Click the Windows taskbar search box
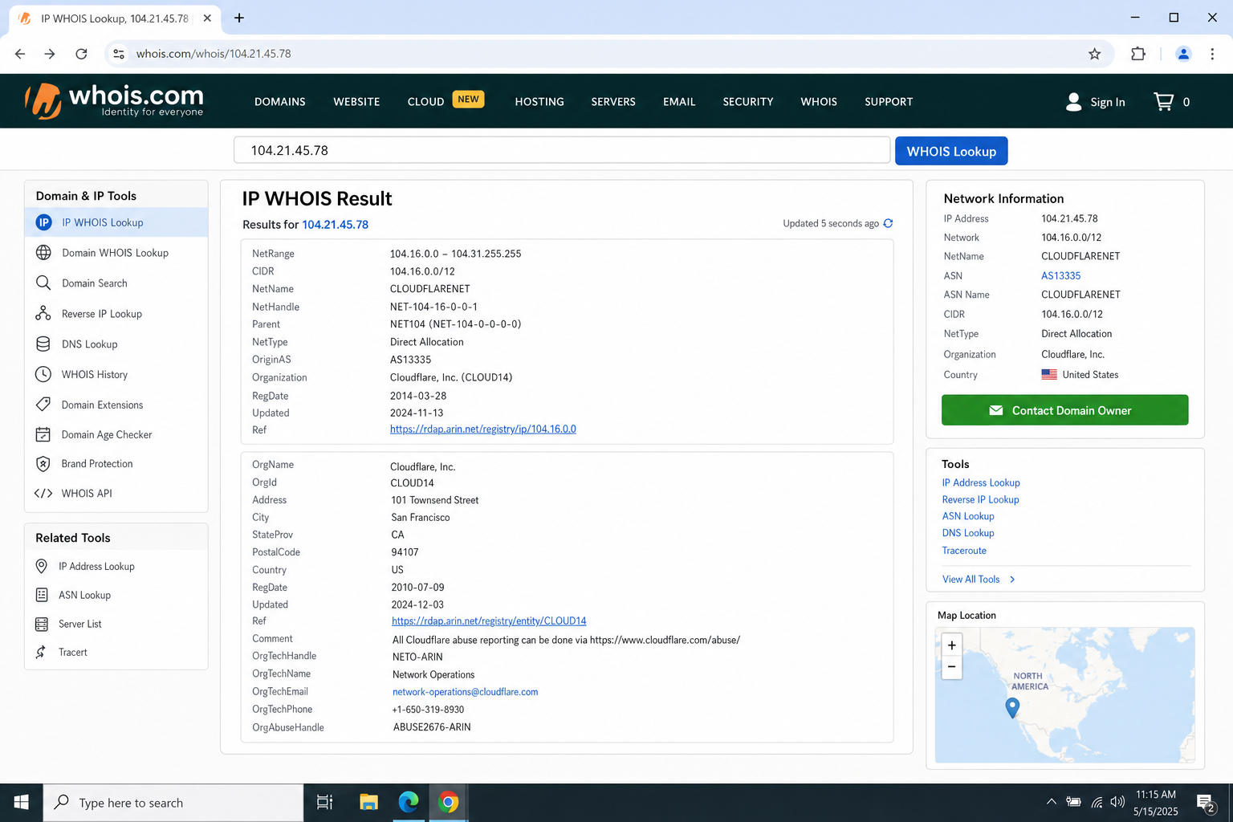This screenshot has width=1233, height=822. [x=173, y=802]
